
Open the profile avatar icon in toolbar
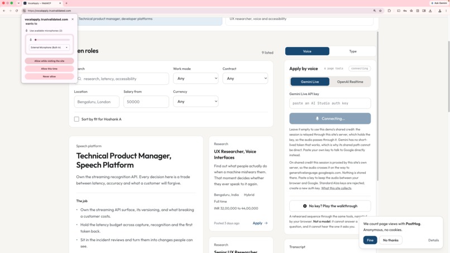coord(439,11)
